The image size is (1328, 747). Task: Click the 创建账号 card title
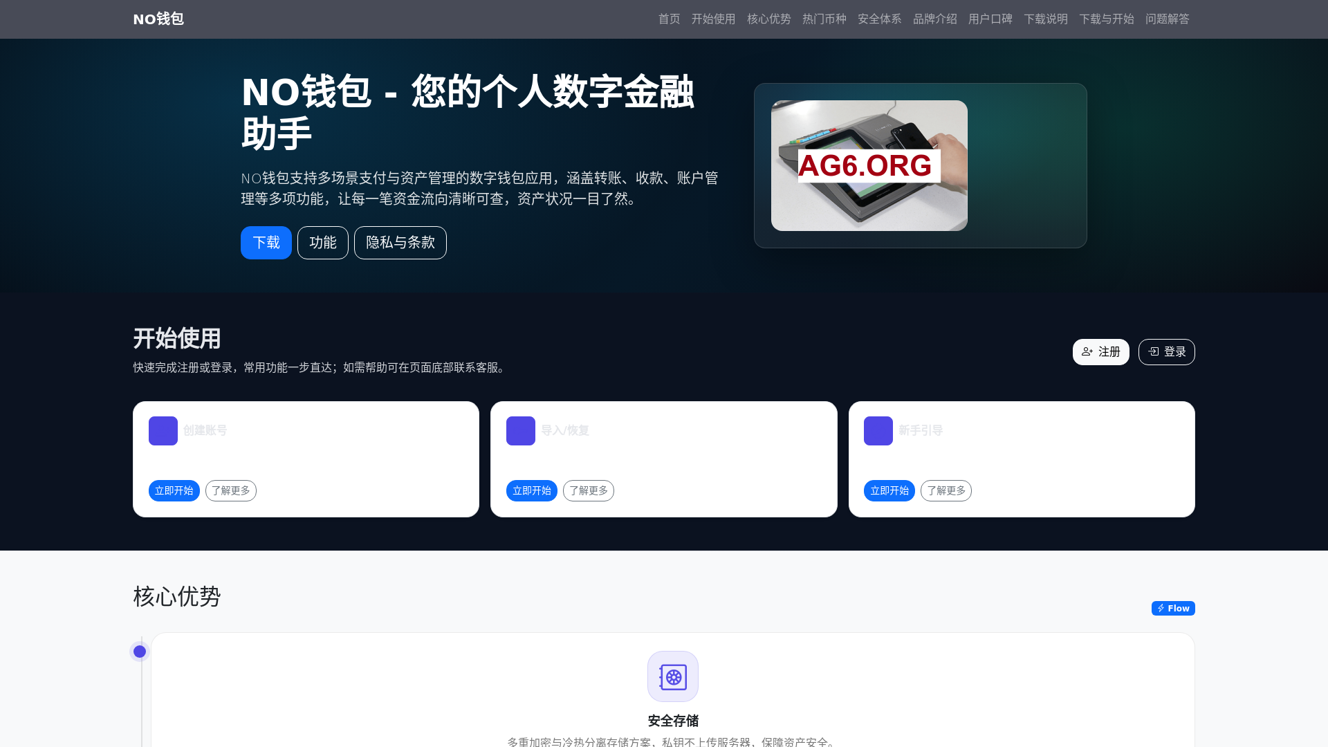click(x=205, y=430)
